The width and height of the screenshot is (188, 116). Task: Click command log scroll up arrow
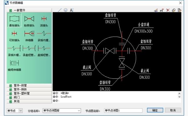179,93
